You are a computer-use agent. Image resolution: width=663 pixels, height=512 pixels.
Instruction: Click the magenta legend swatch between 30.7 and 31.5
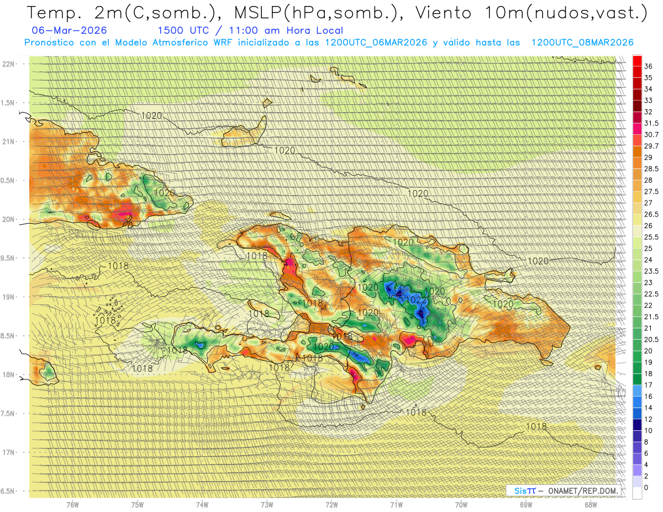[x=637, y=129]
